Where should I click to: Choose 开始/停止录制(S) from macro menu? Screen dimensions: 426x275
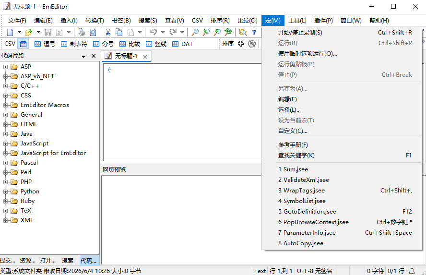coord(342,33)
